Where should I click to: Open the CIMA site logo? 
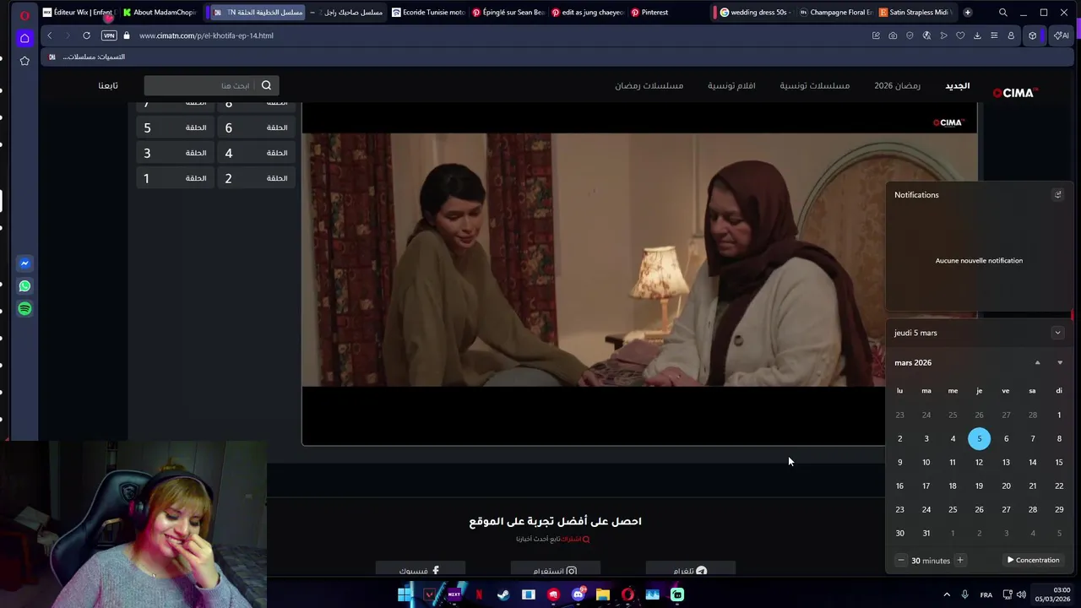click(x=1015, y=93)
